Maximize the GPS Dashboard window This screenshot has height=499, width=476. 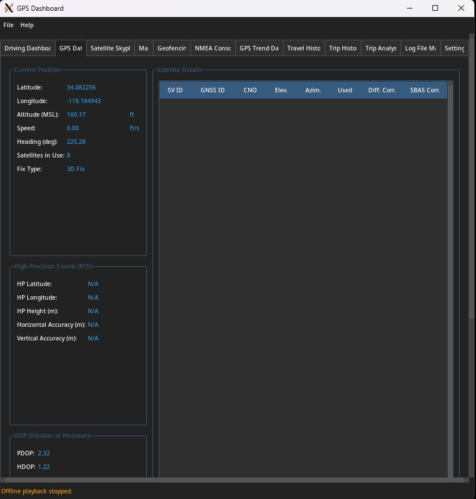435,8
